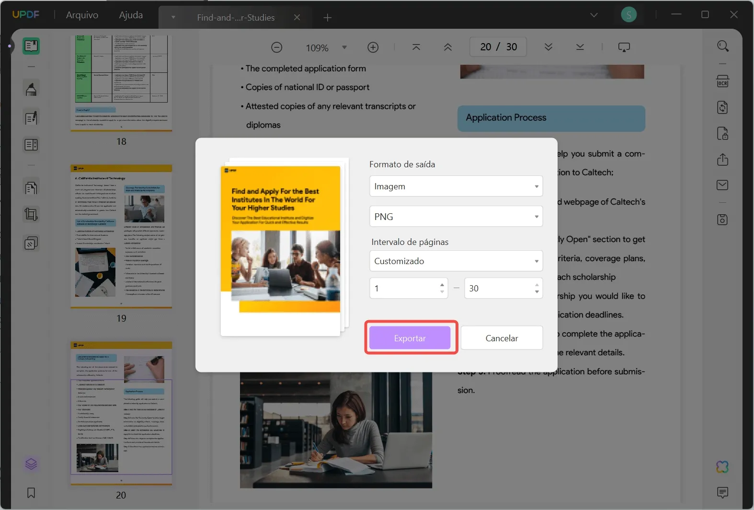Screen dimensions: 754x510
Task: Expand the Formato de saída Imagem dropdown
Action: click(x=456, y=186)
